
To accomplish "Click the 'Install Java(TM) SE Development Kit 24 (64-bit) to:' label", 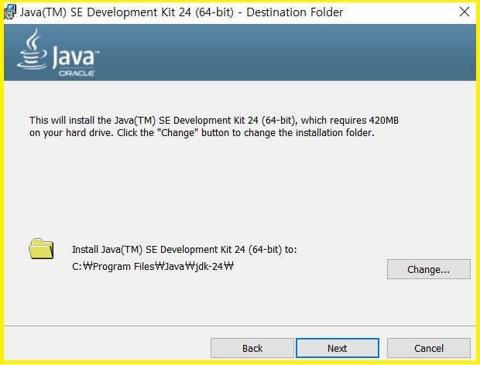I will (x=184, y=250).
